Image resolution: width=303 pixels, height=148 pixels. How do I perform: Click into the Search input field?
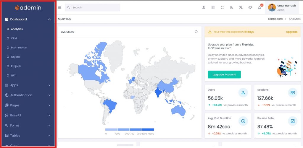coord(95,8)
